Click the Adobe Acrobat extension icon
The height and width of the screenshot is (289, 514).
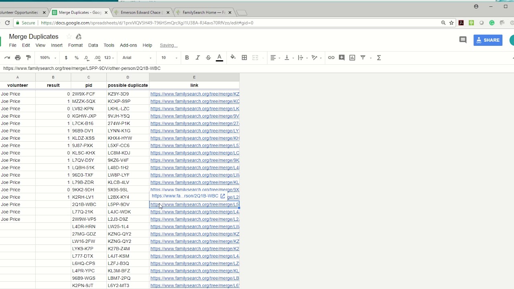point(461,23)
